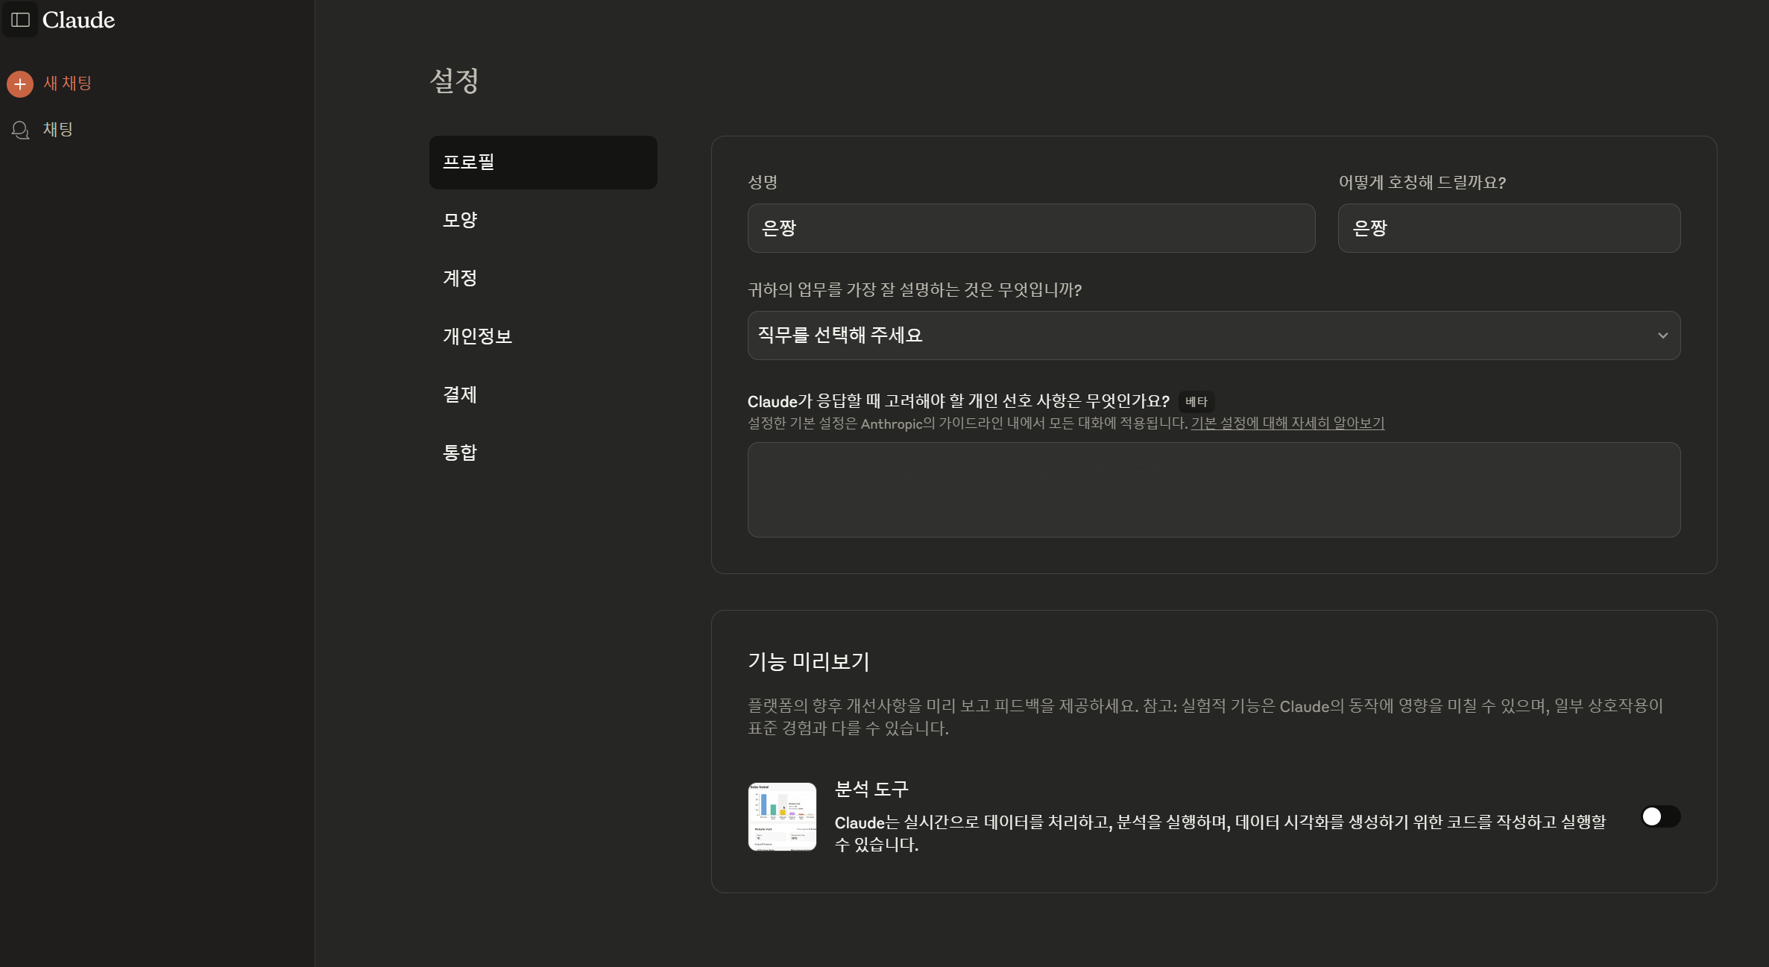The width and height of the screenshot is (1769, 967).
Task: Click the personal preferences text area
Action: (x=1213, y=490)
